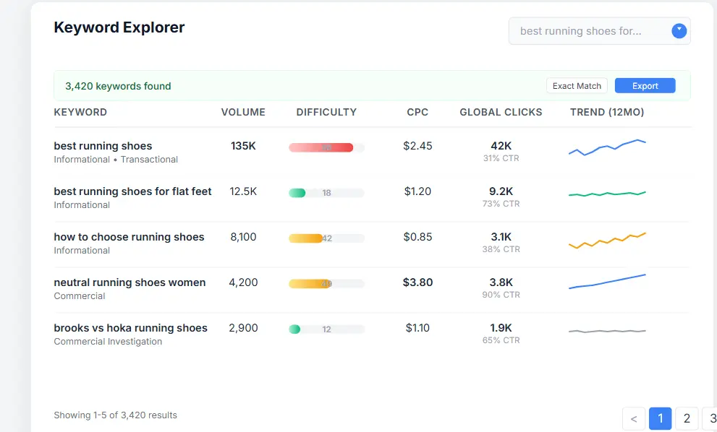Sort by the GLOBAL CLICKS column header

[x=501, y=113]
